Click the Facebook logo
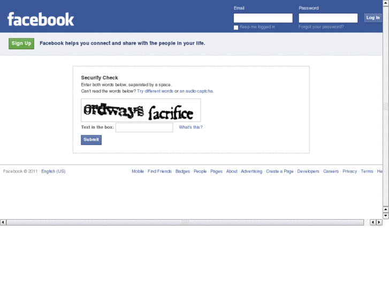 tap(41, 19)
